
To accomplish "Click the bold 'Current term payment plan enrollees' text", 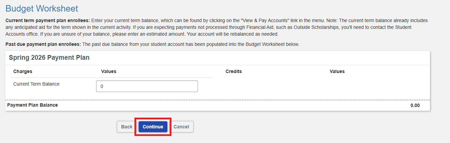I will pyautogui.click(x=48, y=21).
